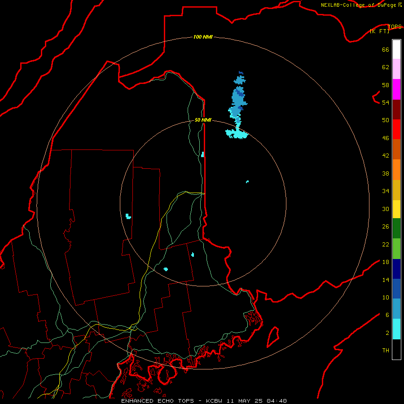Click the black TH threshold swatch in legend
This screenshot has width=404, height=404.
tap(396, 349)
